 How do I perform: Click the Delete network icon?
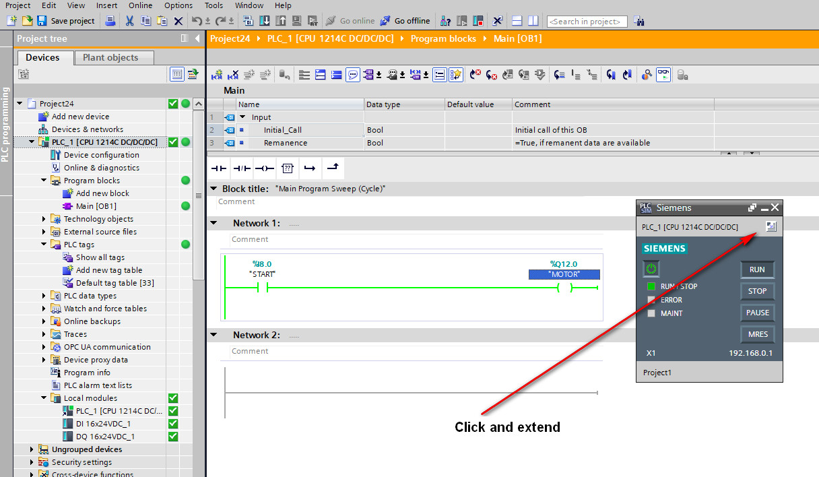[233, 75]
